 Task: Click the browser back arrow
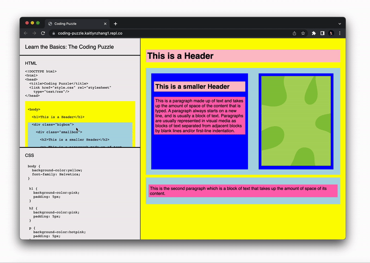click(x=26, y=33)
